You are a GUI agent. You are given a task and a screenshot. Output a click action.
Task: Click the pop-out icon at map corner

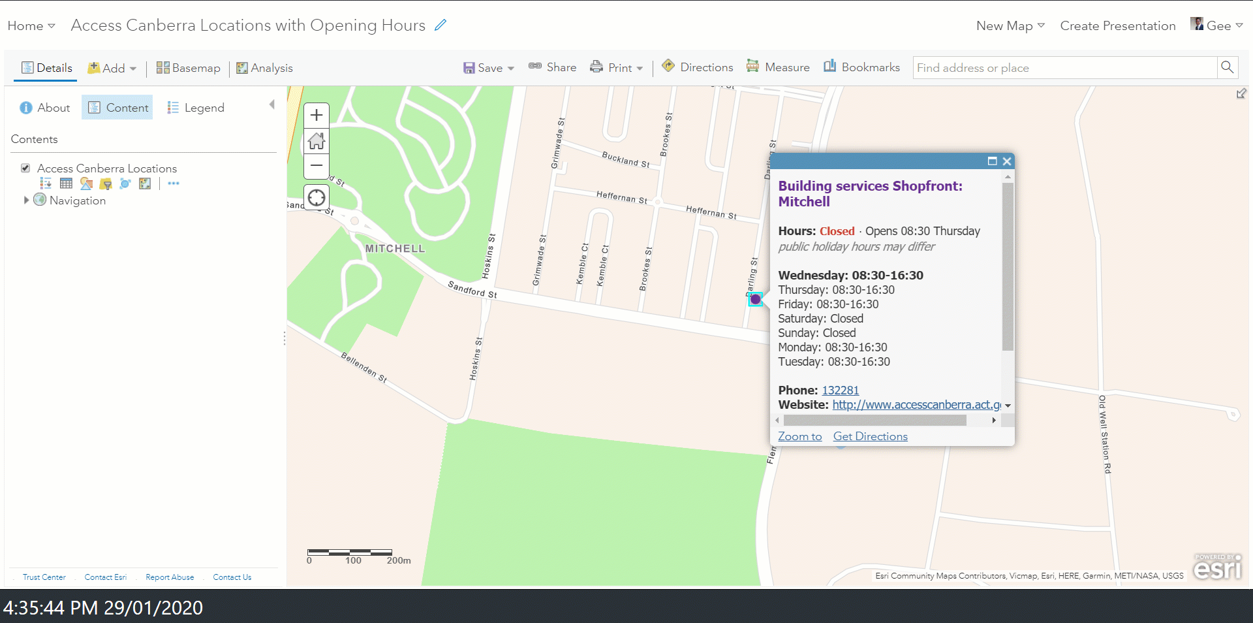(1241, 93)
